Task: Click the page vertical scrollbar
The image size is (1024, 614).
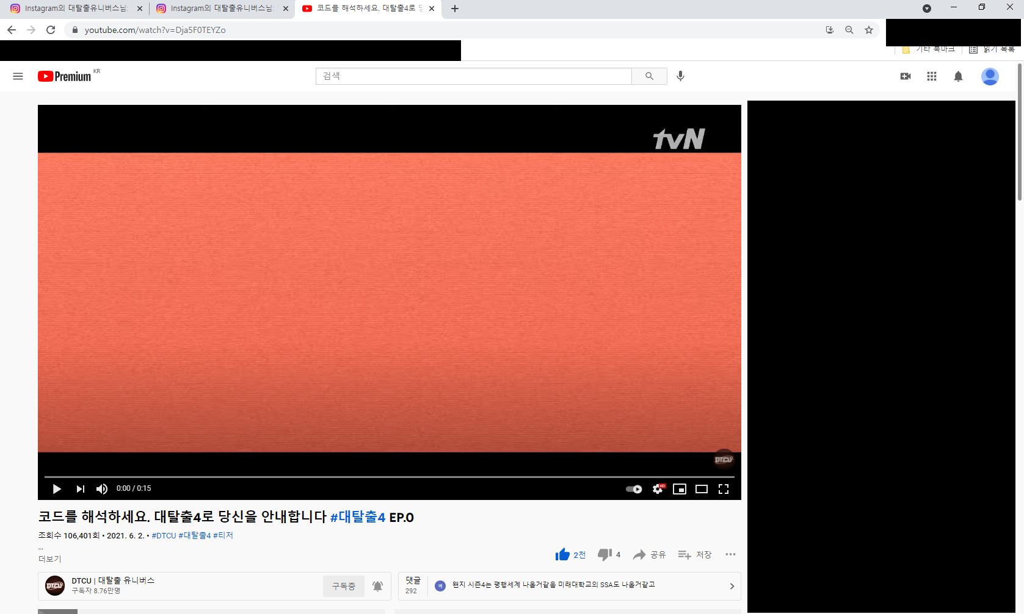Action: point(1020,131)
